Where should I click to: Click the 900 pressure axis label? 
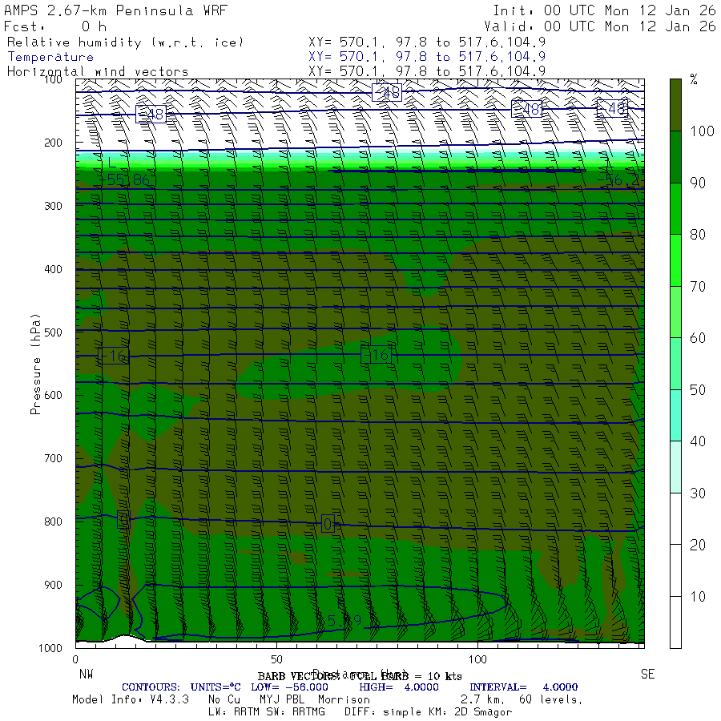tap(53, 585)
